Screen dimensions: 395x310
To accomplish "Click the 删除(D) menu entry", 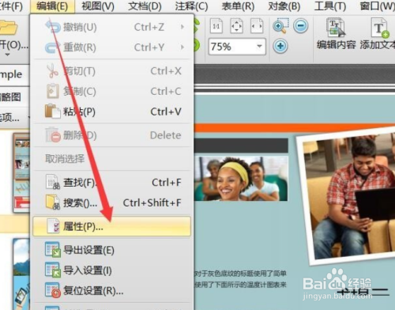I will click(111, 135).
